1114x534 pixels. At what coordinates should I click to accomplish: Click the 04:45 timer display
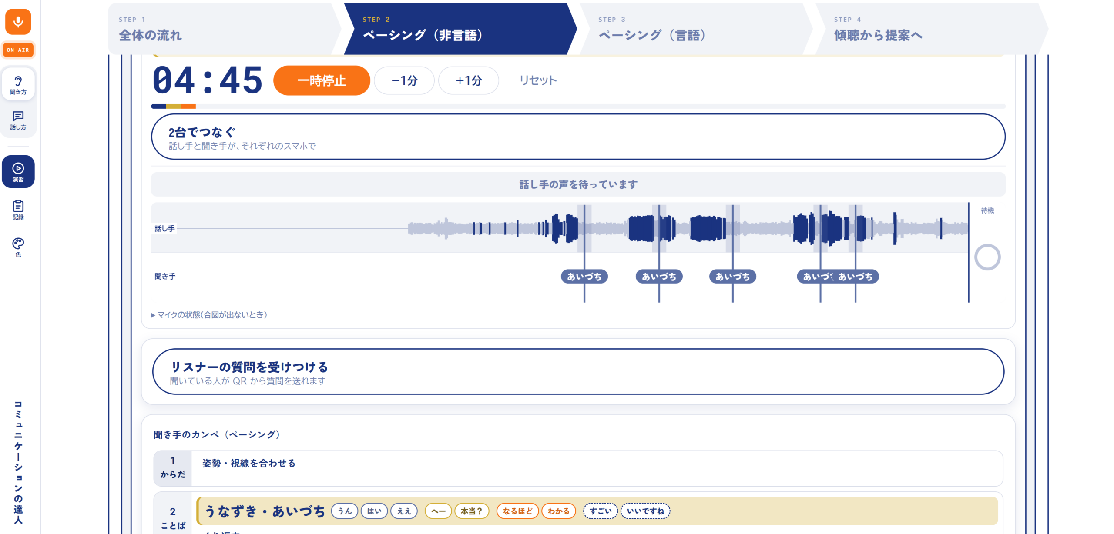coord(208,80)
